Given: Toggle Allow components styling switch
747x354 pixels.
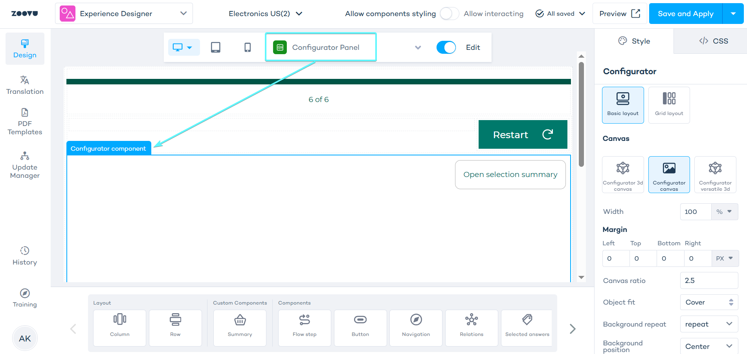Looking at the screenshot, I should pos(449,14).
